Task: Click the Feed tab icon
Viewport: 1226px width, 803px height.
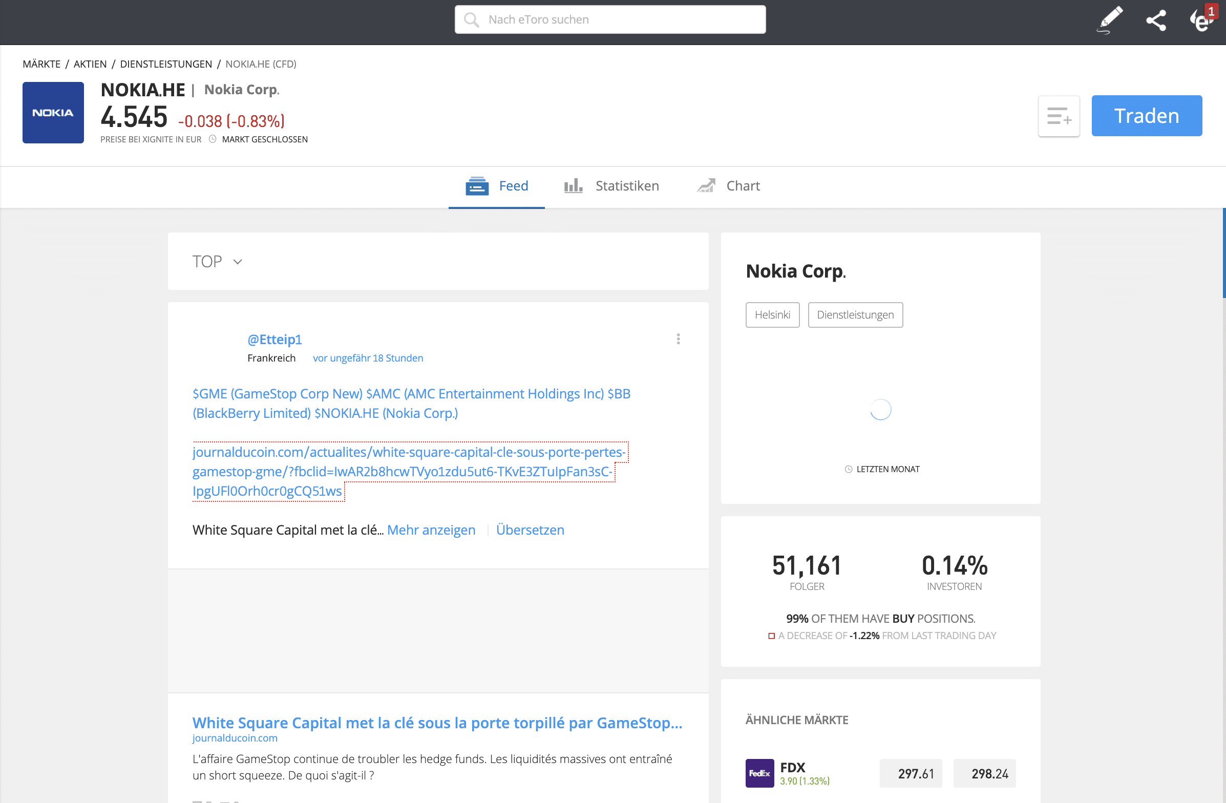Action: (x=477, y=186)
